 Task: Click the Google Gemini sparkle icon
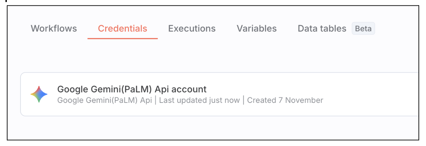[39, 94]
